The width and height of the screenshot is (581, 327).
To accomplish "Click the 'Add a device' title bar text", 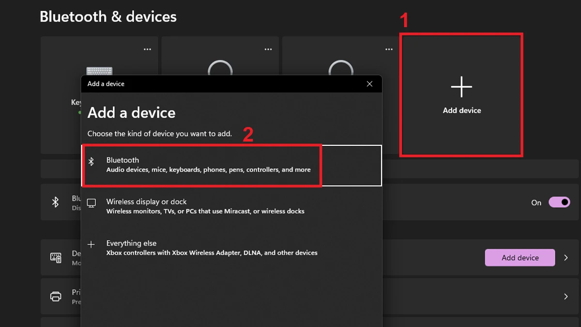I will pyautogui.click(x=106, y=84).
